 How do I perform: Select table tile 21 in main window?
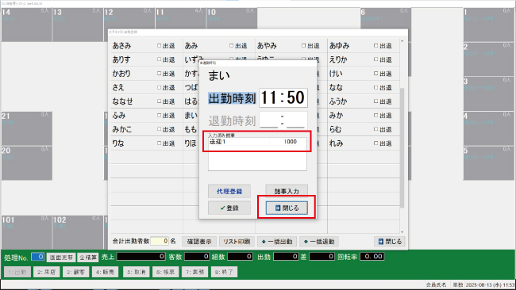coord(26,128)
